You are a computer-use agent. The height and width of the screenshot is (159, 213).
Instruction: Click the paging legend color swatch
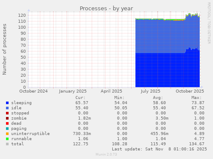tap(7, 129)
